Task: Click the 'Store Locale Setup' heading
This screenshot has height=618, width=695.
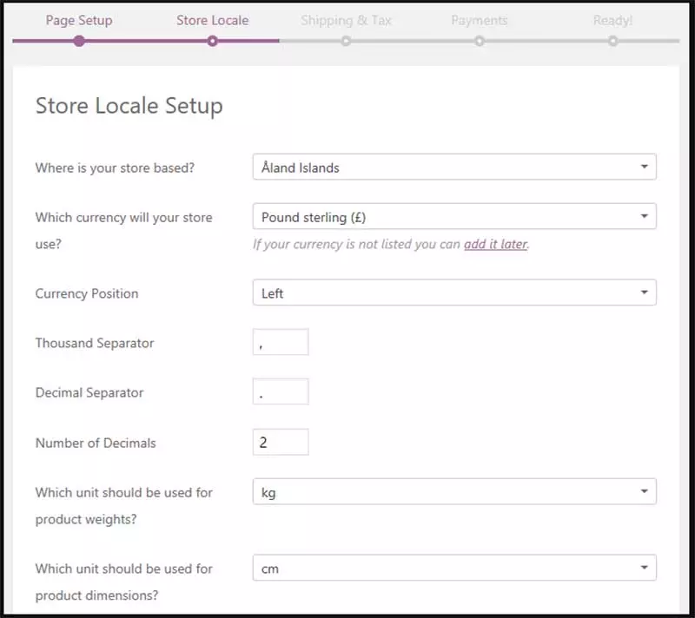Action: (129, 106)
